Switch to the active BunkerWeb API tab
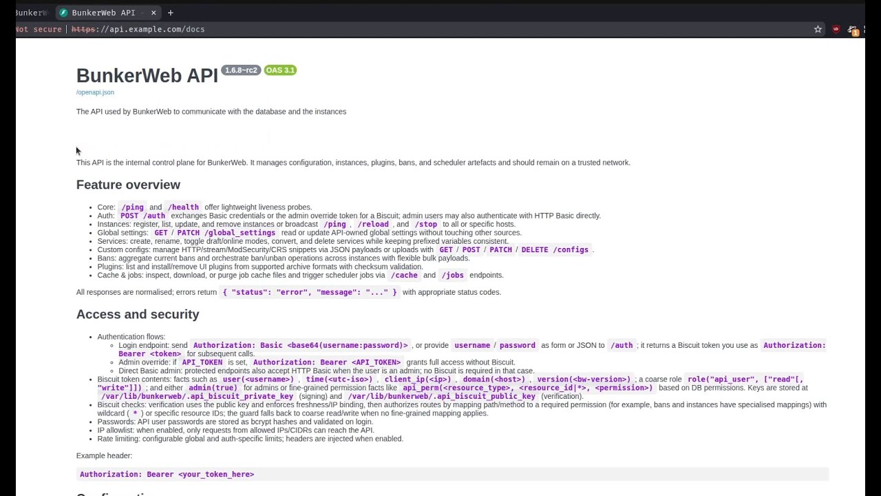This screenshot has width=881, height=496. (x=107, y=12)
